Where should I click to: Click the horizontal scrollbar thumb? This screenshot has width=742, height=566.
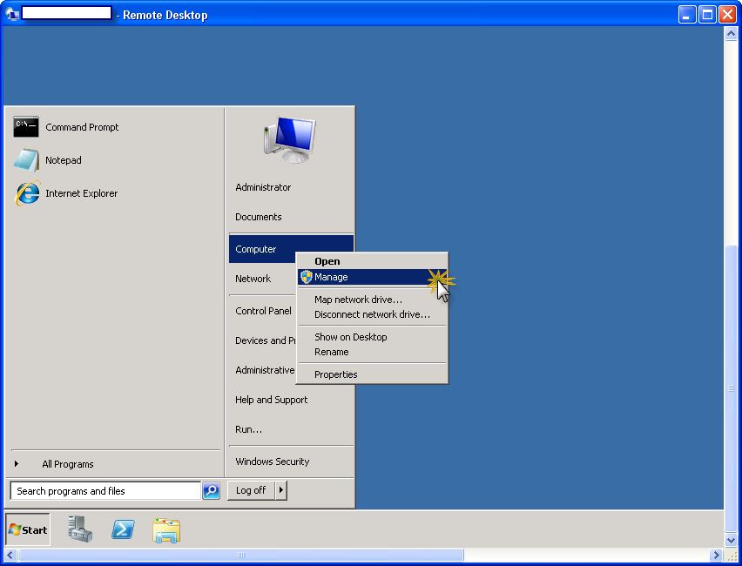click(x=241, y=555)
